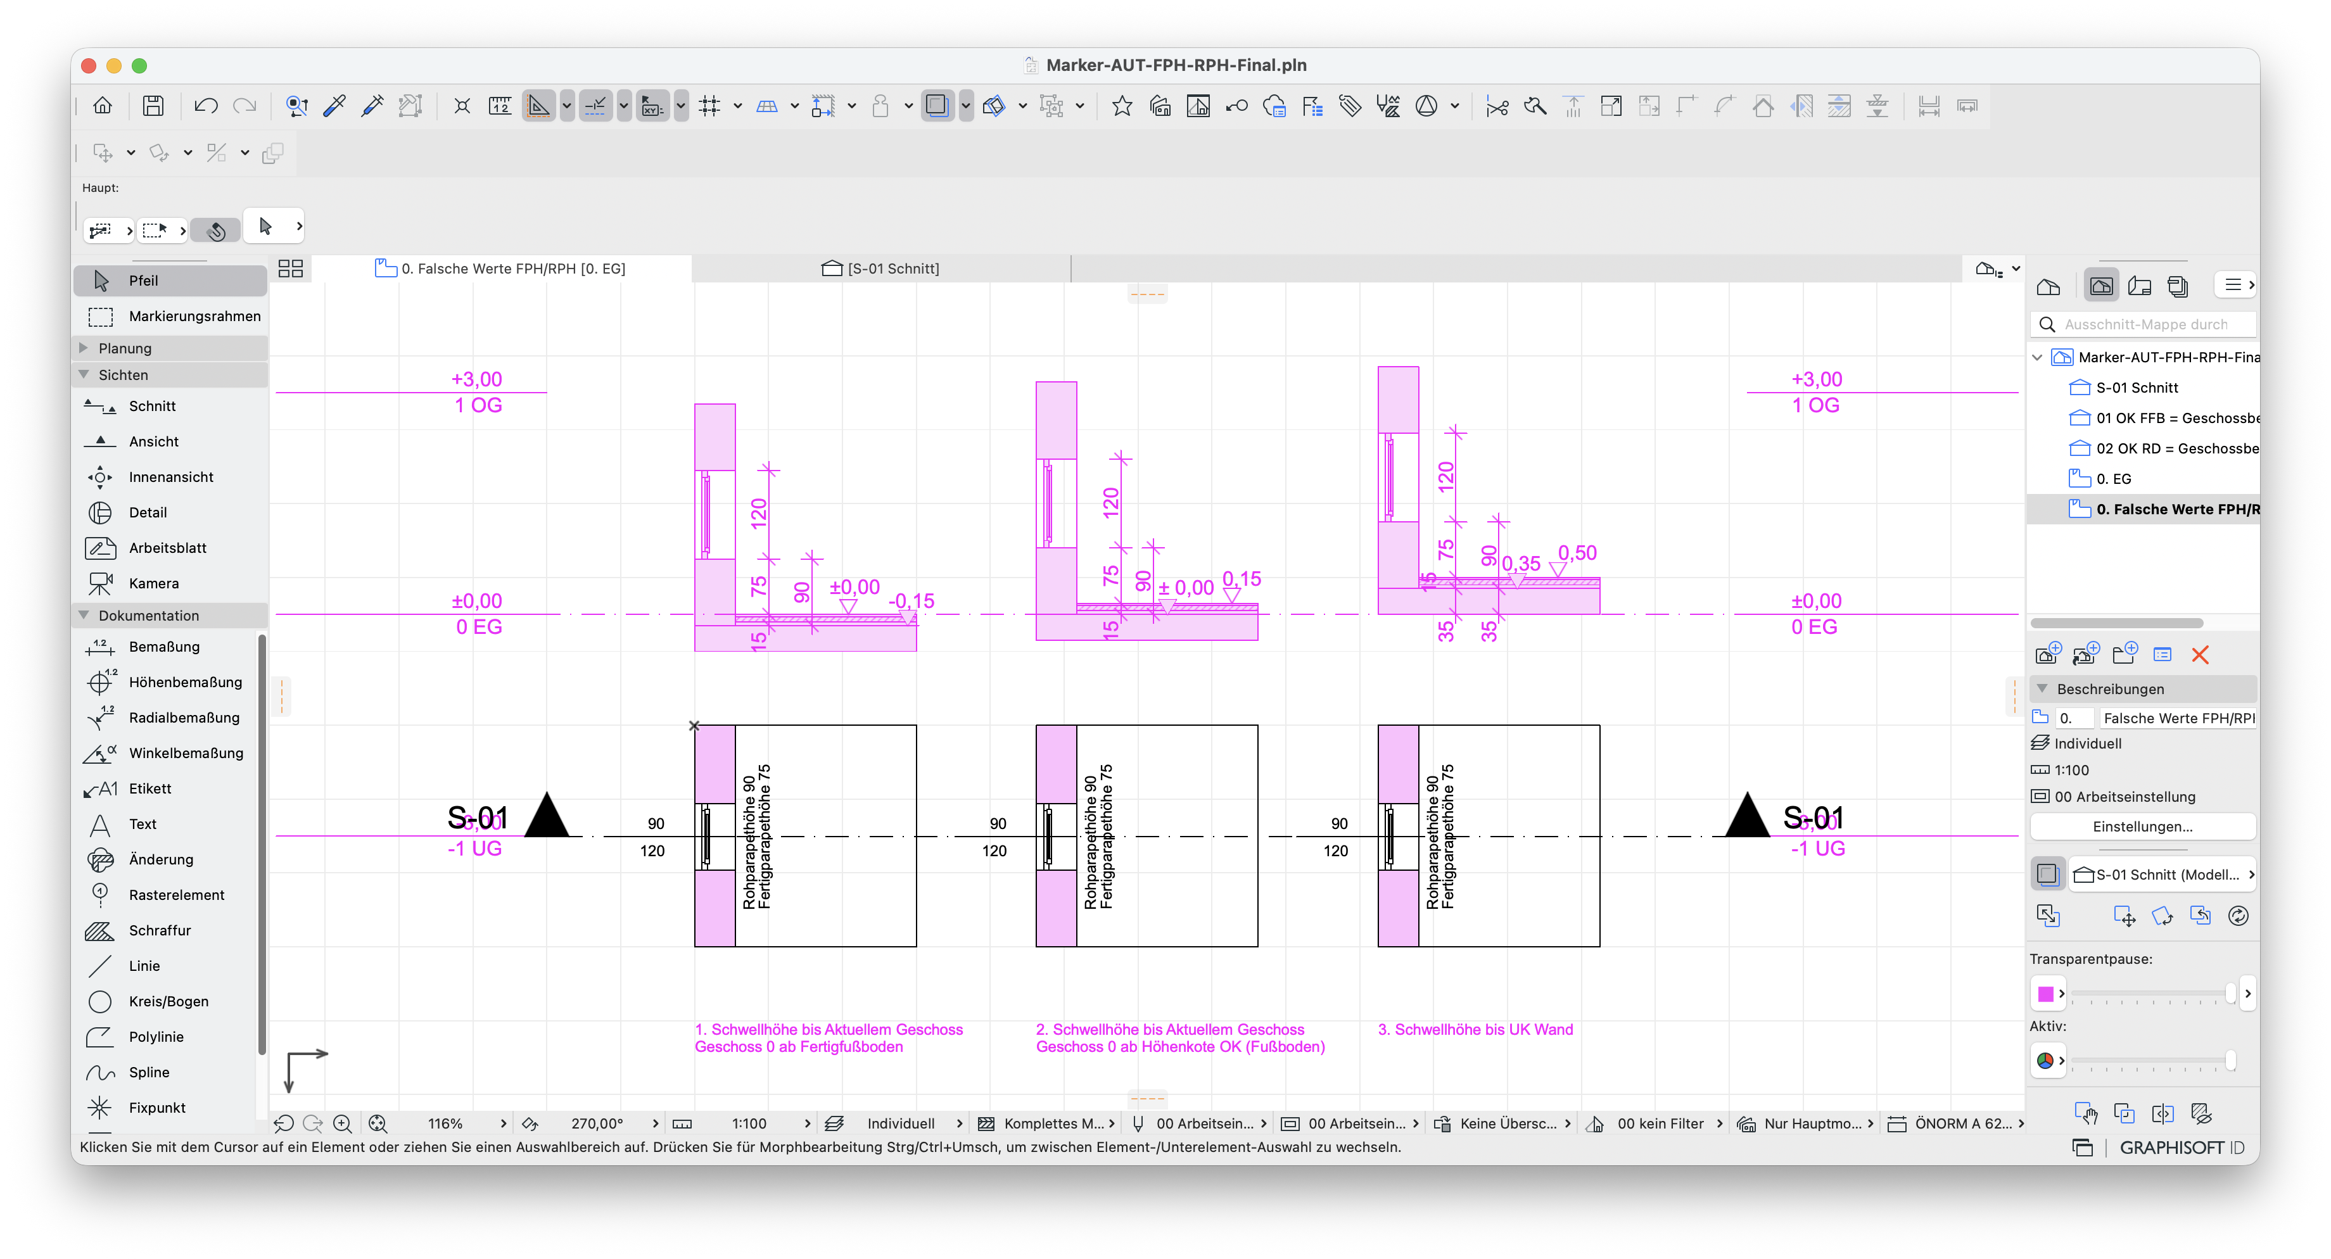Image resolution: width=2331 pixels, height=1259 pixels.
Task: Toggle the grid snap toolbar button
Action: click(x=709, y=106)
